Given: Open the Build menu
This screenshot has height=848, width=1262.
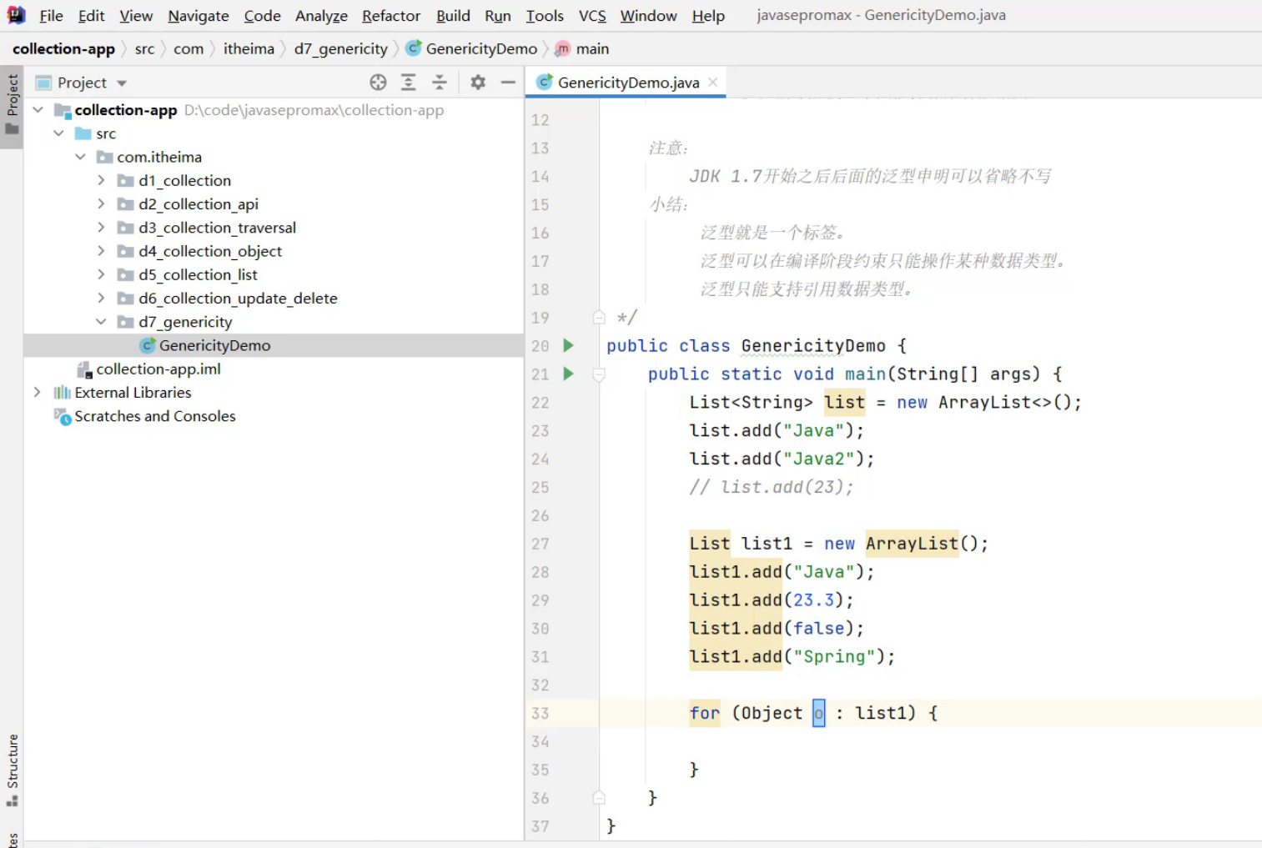Looking at the screenshot, I should pos(453,16).
